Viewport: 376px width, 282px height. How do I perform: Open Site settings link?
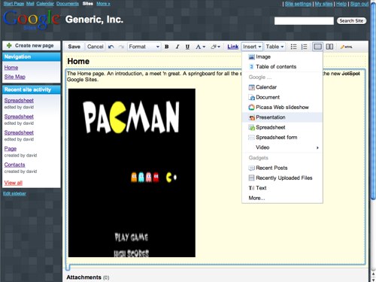click(x=298, y=4)
